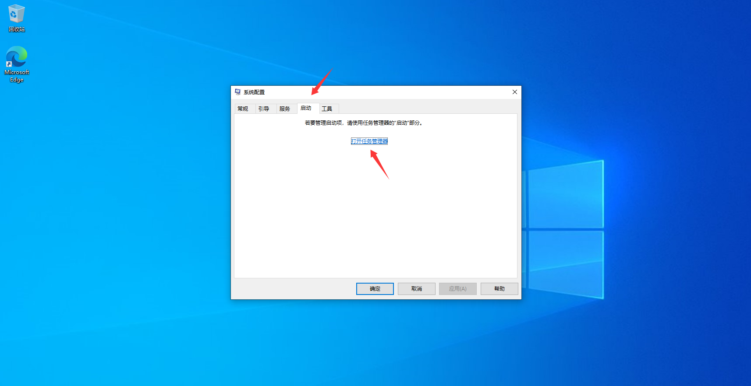The height and width of the screenshot is (386, 751).
Task: Click the Windows logo on the wallpaper
Action: (565, 228)
